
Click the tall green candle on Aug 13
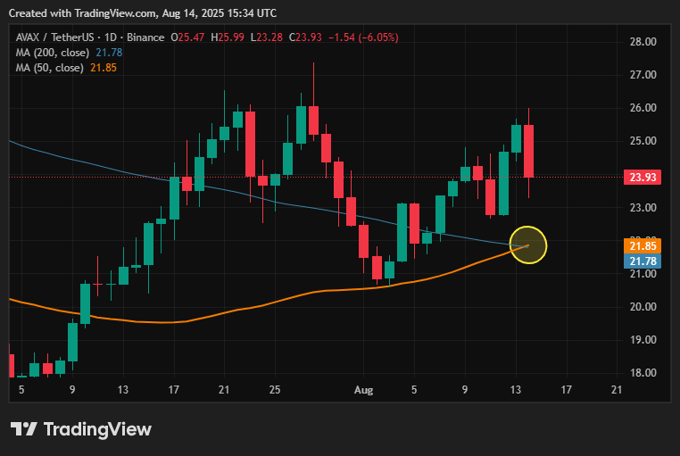click(516, 138)
